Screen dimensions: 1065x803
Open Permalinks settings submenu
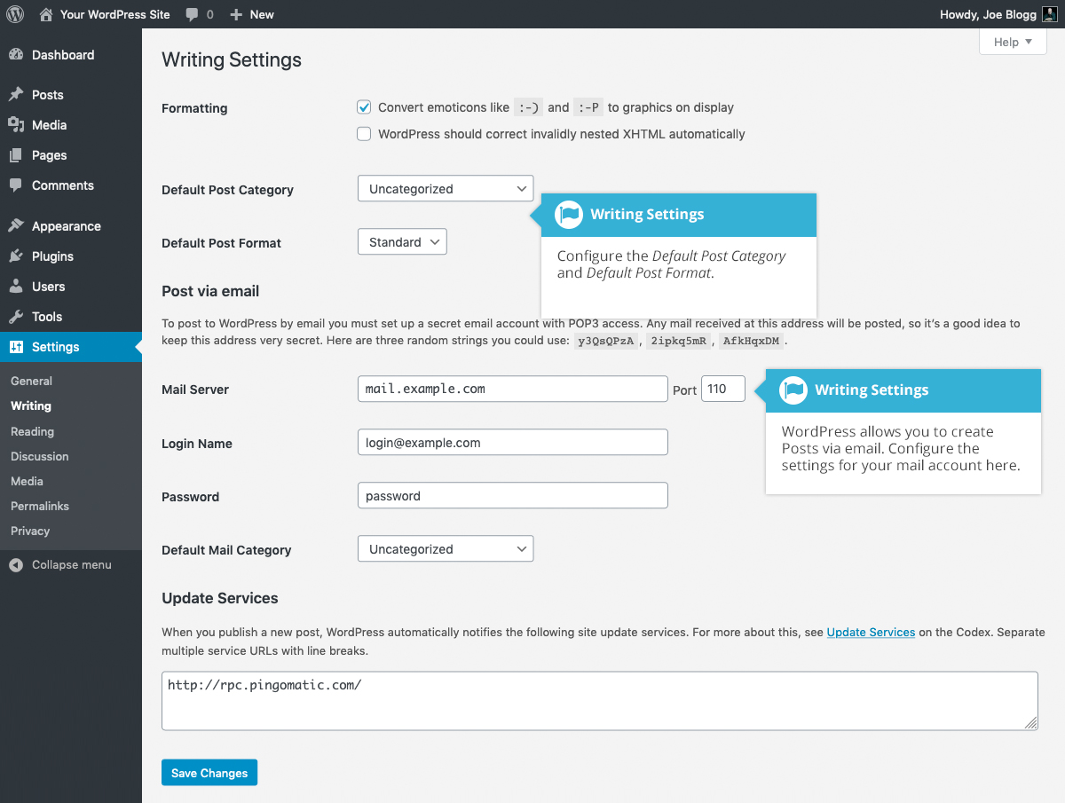(x=40, y=506)
